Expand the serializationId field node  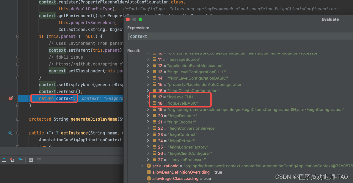[x=142, y=166]
